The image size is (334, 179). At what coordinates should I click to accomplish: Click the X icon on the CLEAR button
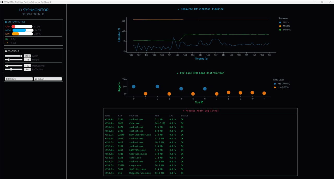(36, 79)
